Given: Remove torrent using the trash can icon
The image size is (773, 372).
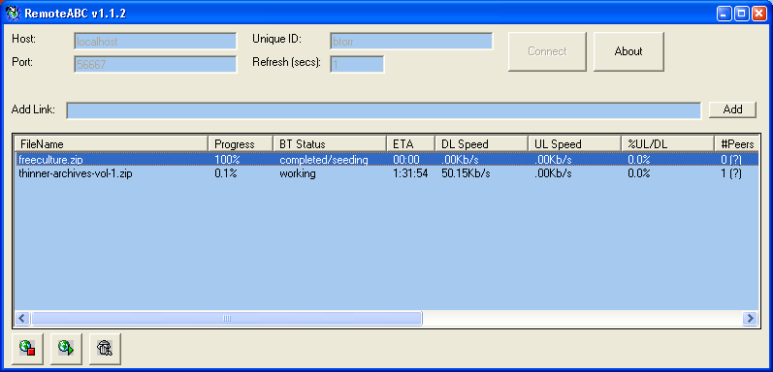Looking at the screenshot, I should pyautogui.click(x=105, y=349).
